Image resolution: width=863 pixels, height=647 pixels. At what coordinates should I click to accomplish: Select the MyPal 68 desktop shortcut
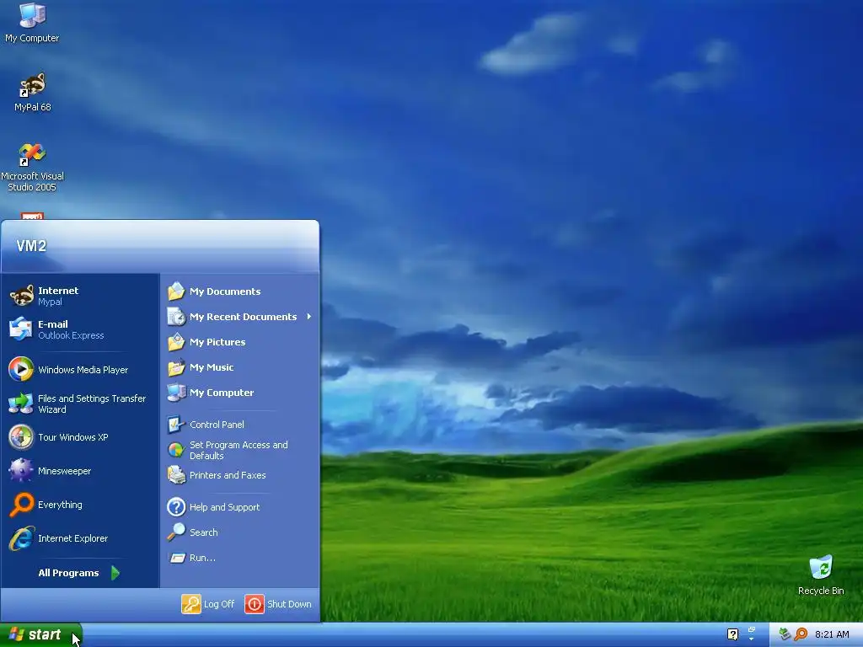pyautogui.click(x=32, y=92)
